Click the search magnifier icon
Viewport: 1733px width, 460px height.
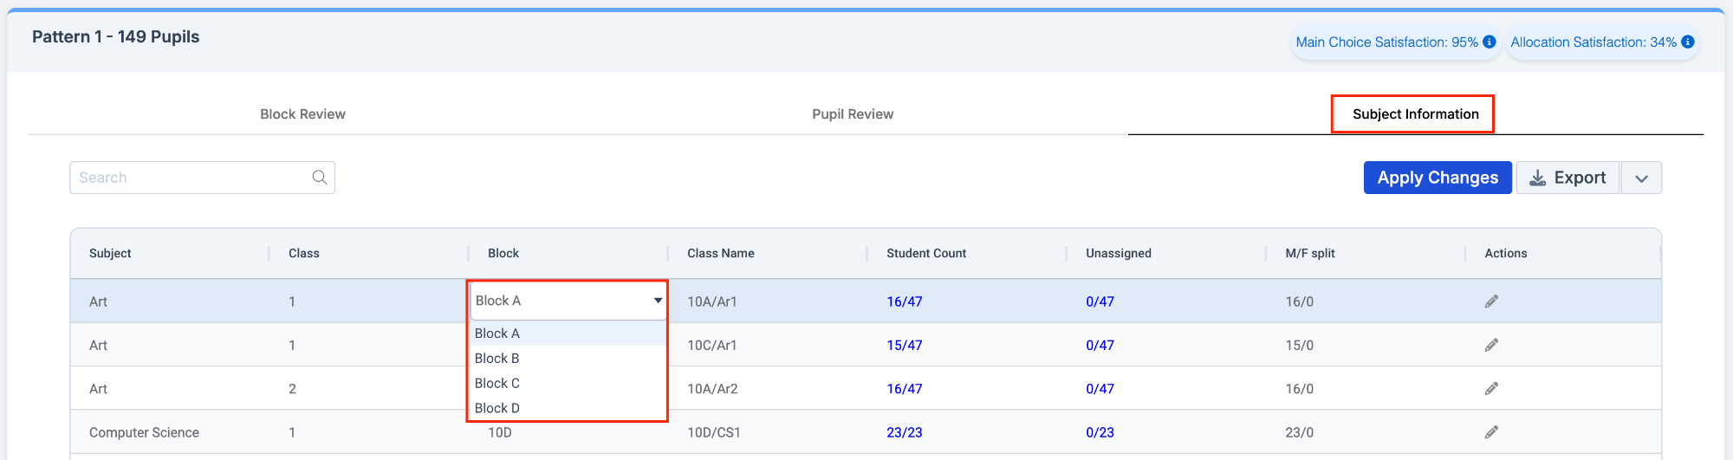(320, 178)
